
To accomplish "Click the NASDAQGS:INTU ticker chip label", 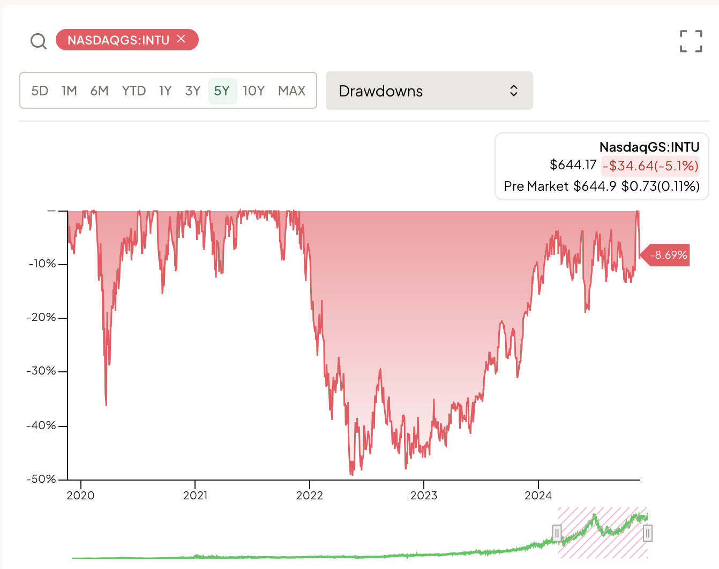I will (118, 40).
